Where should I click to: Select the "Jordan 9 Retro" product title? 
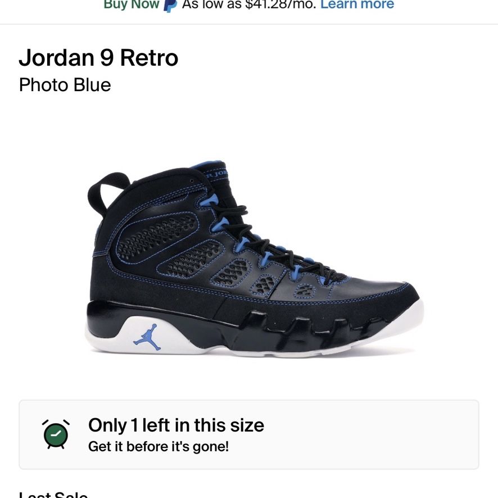tap(98, 58)
